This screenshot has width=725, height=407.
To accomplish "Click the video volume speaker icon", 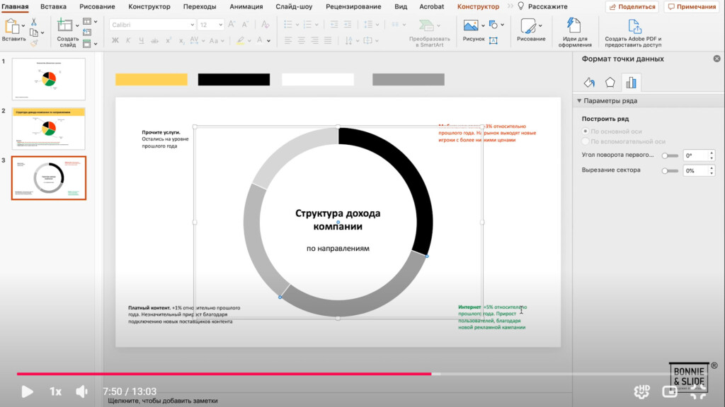I will tap(81, 391).
